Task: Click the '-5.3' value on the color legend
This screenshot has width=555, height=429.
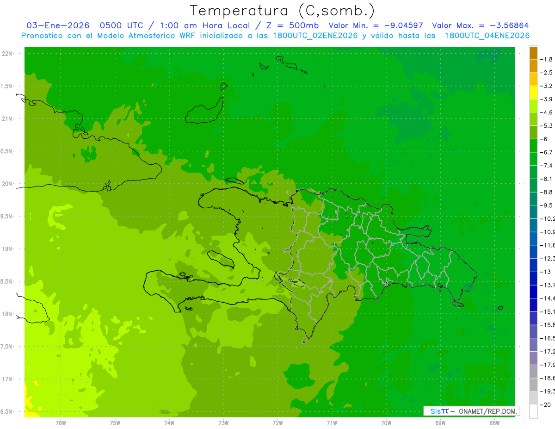Action: tap(546, 125)
